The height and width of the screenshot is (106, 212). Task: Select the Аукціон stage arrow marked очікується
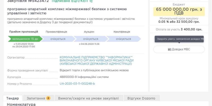pos(91,39)
